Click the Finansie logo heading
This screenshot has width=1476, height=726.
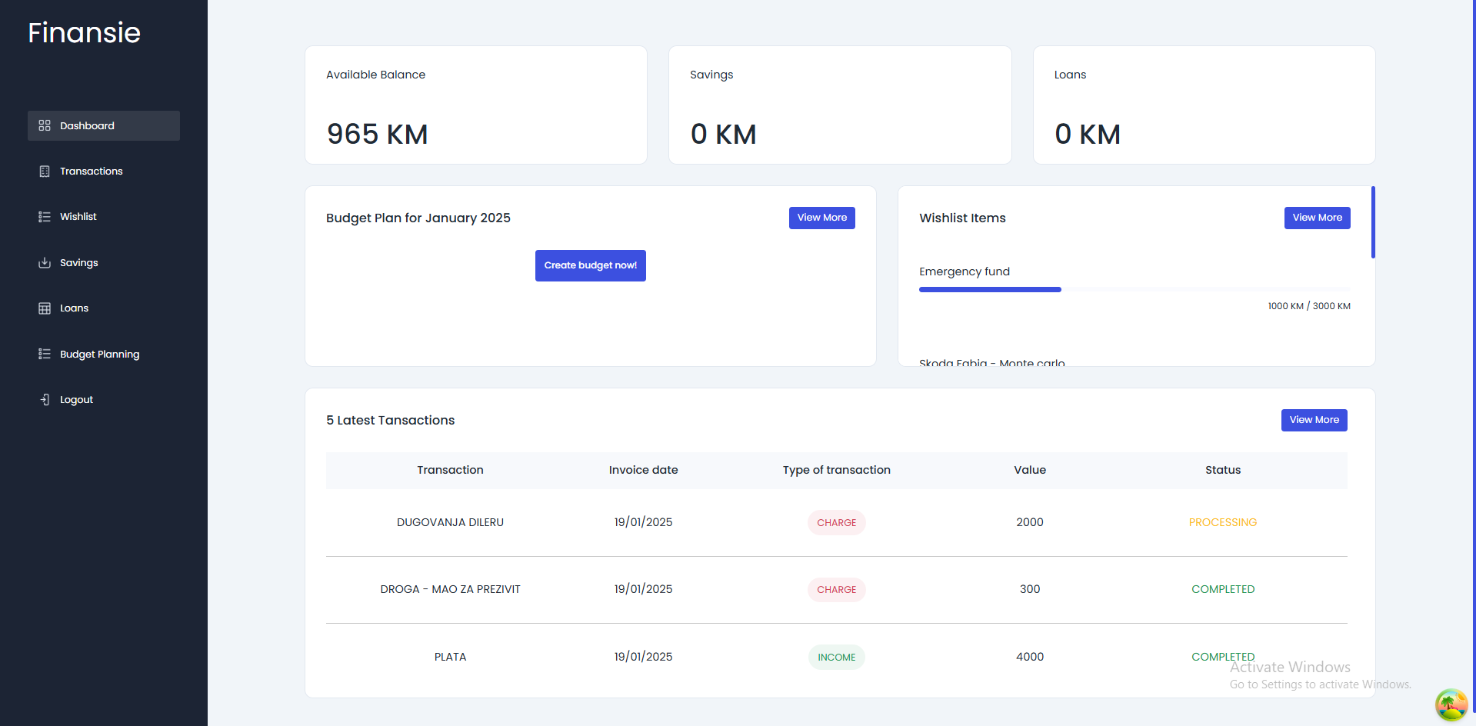click(x=84, y=32)
